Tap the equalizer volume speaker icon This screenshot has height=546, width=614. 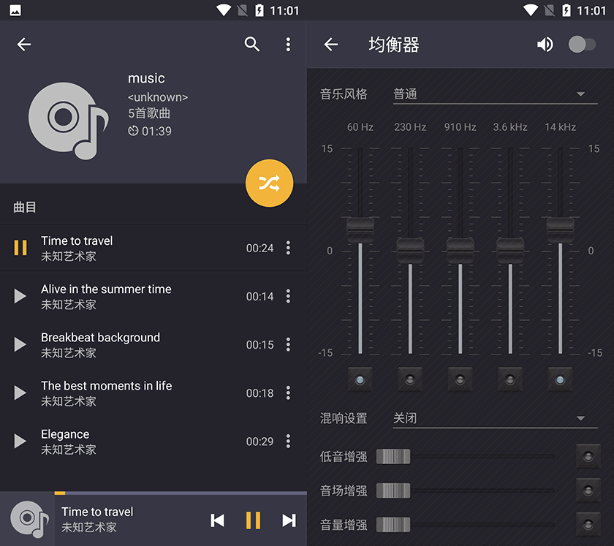pos(545,45)
